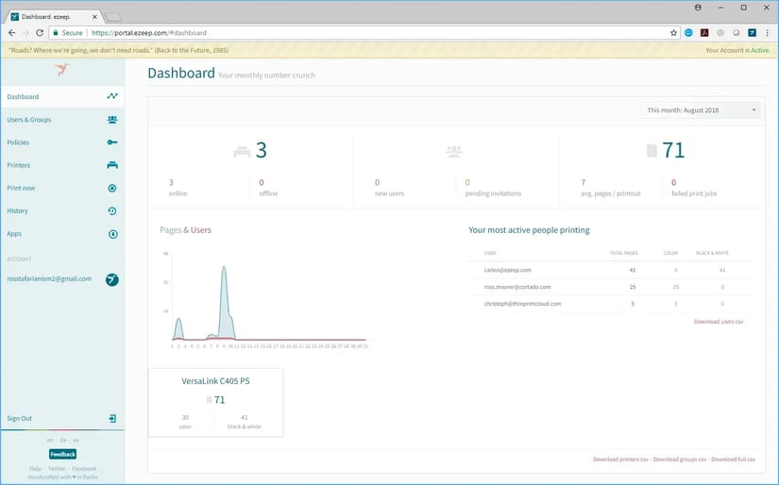779x485 pixels.
Task: Open the This month: August 2018 dropdown
Action: tap(701, 110)
